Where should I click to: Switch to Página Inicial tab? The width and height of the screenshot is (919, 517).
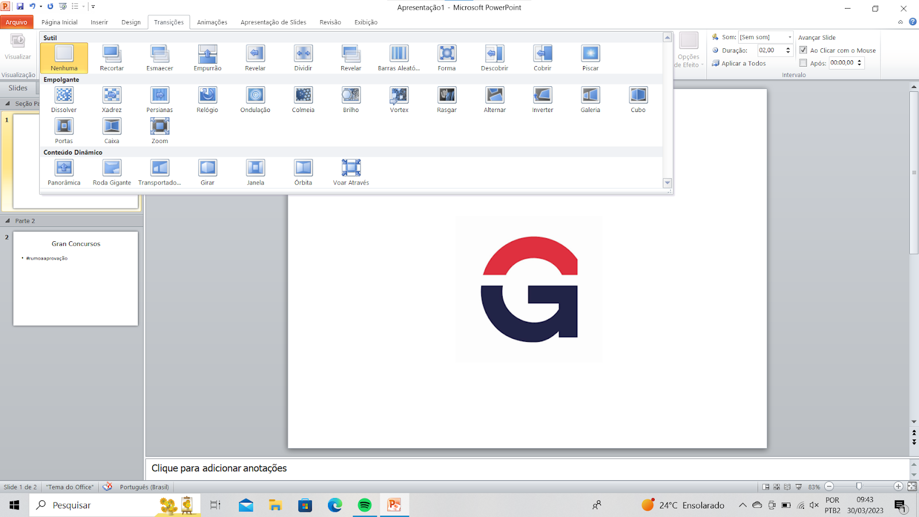(59, 22)
